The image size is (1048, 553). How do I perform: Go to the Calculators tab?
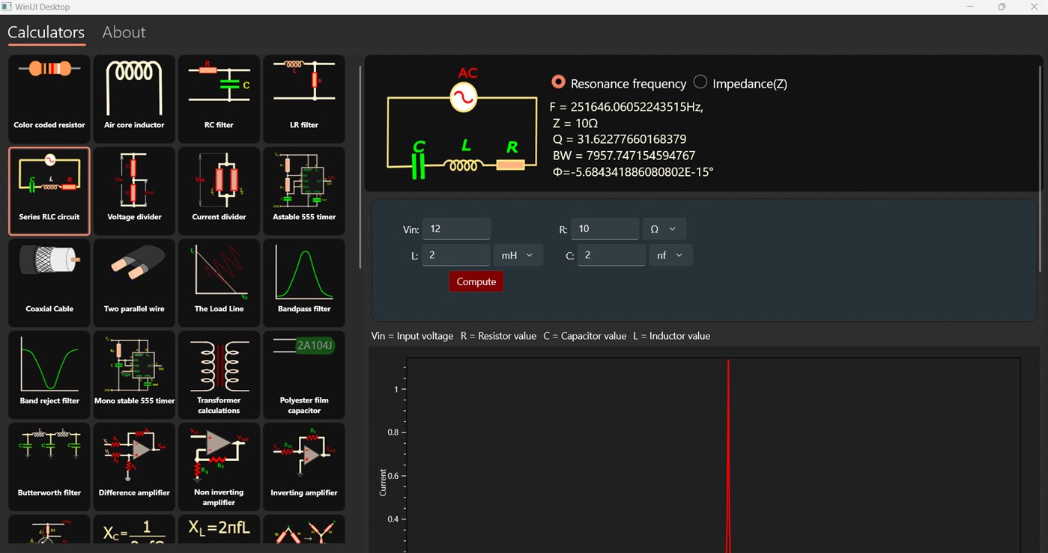46,32
